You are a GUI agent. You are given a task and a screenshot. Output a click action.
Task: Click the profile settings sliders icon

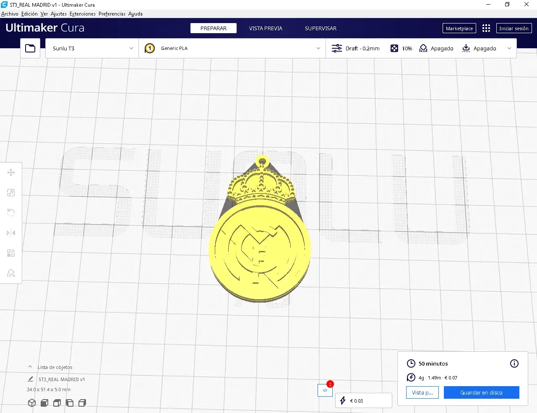337,48
